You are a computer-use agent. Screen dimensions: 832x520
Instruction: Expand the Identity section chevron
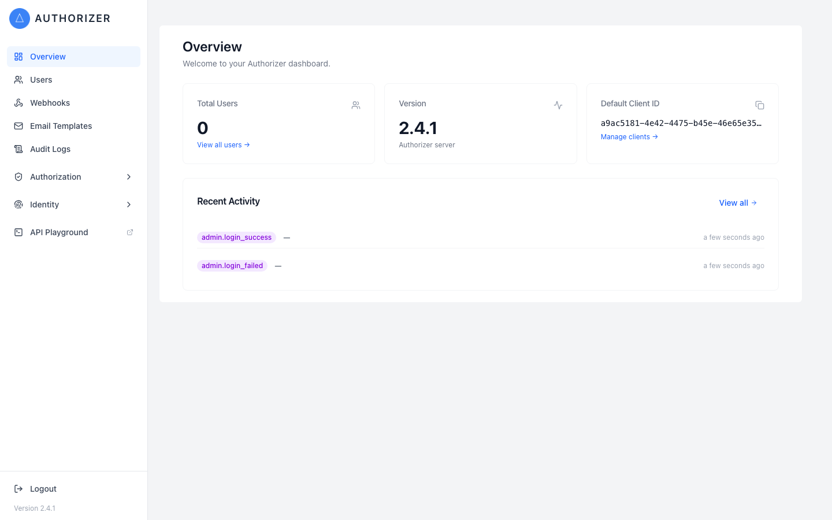(129, 205)
